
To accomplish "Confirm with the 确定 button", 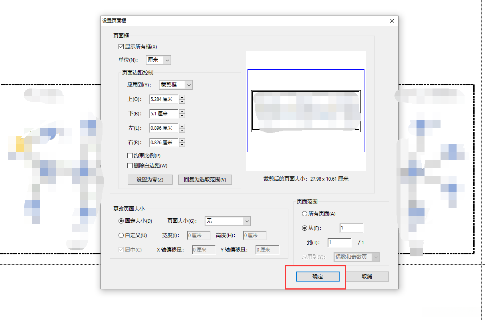I will 317,276.
